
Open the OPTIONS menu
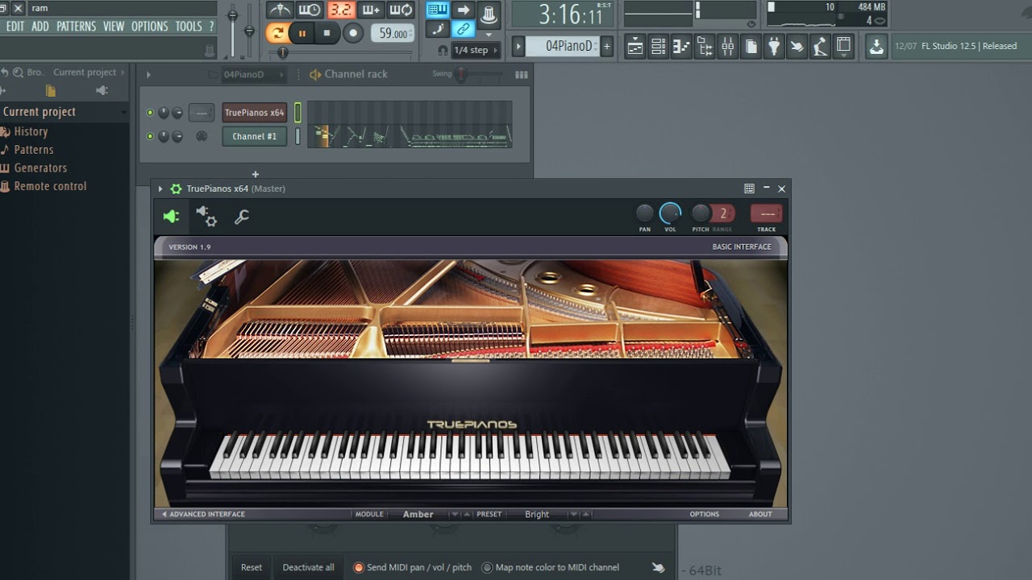pyautogui.click(x=149, y=26)
